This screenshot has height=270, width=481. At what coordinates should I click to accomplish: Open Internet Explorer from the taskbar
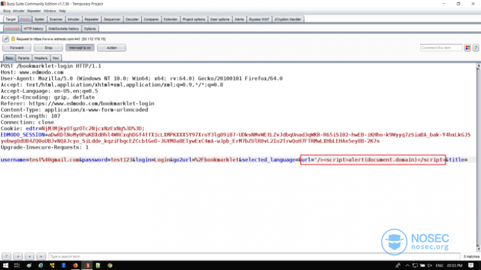tap(41, 265)
